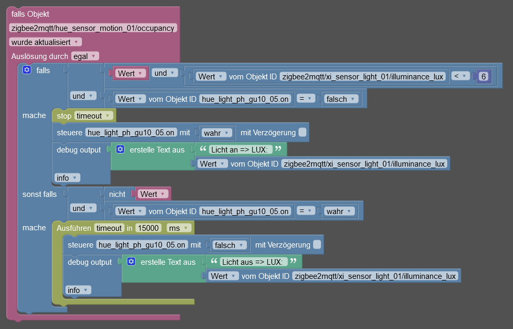Viewport: 513px width, 329px height.
Task: Select trigger object ID hue_sensor_motion_01/occupancy
Action: coord(93,28)
